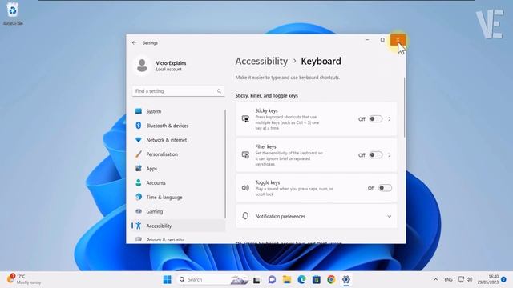Image resolution: width=513 pixels, height=288 pixels.
Task: Click the Filter keys keyboard icon
Action: 245,155
